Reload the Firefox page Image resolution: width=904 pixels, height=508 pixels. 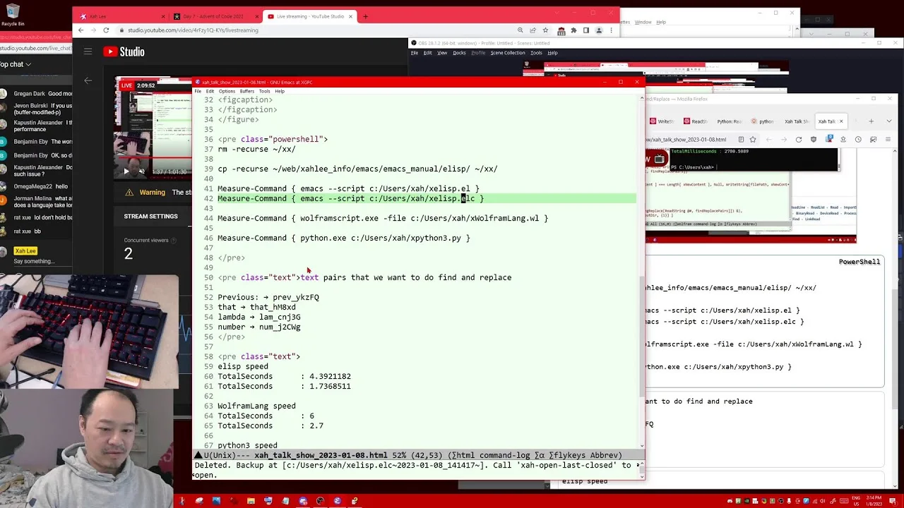(x=799, y=140)
